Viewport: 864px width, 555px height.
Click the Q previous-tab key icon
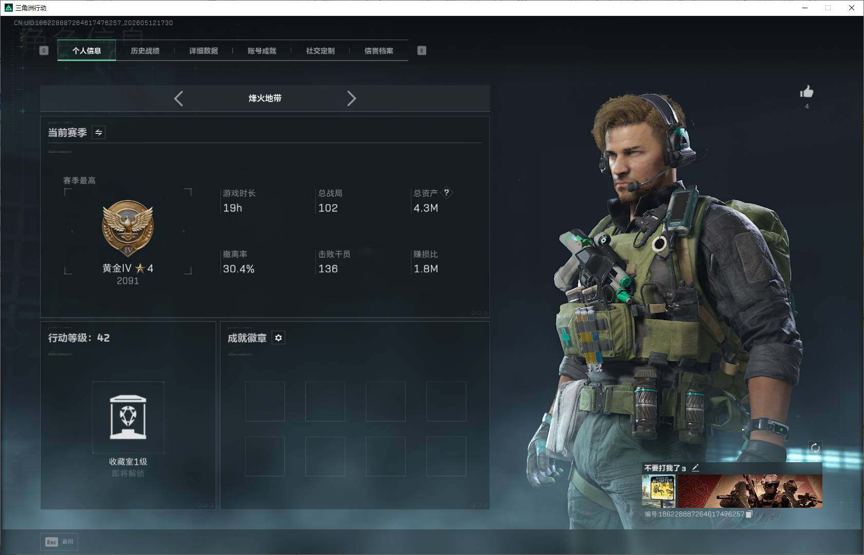[44, 50]
